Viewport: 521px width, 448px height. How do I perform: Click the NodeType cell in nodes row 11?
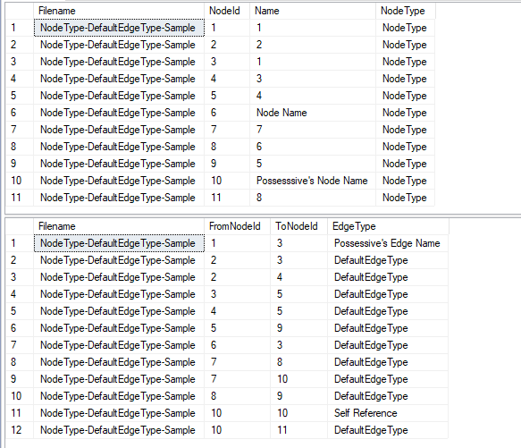pyautogui.click(x=405, y=198)
